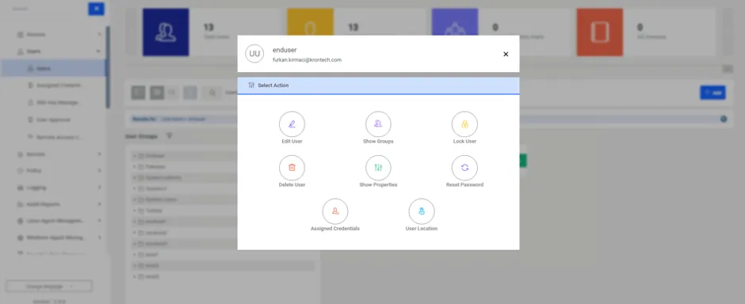
Task: Focus the sidebar search field
Action: (x=48, y=9)
